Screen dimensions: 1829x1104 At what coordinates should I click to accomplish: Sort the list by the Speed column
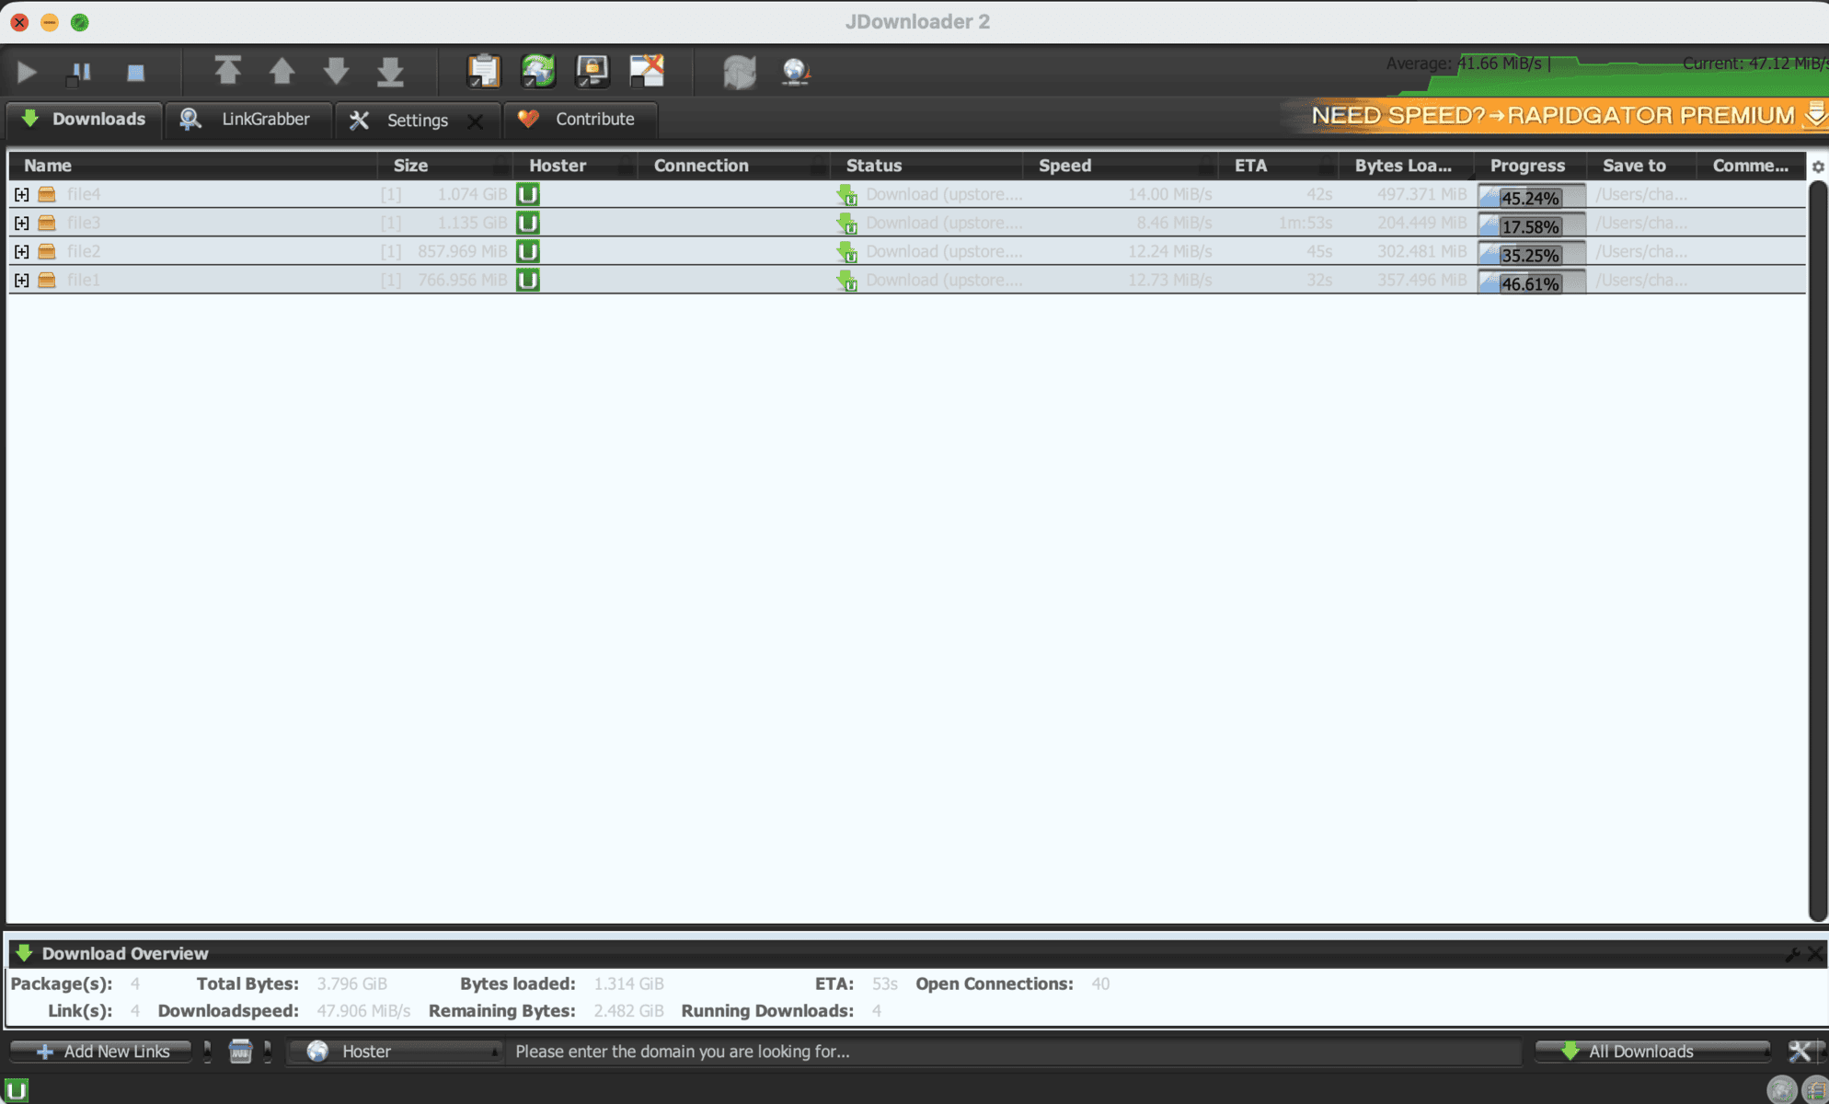pos(1121,166)
